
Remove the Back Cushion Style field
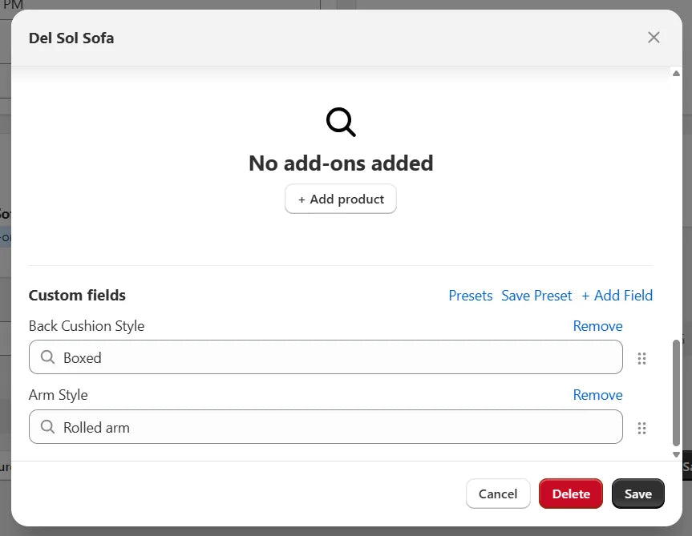(597, 326)
